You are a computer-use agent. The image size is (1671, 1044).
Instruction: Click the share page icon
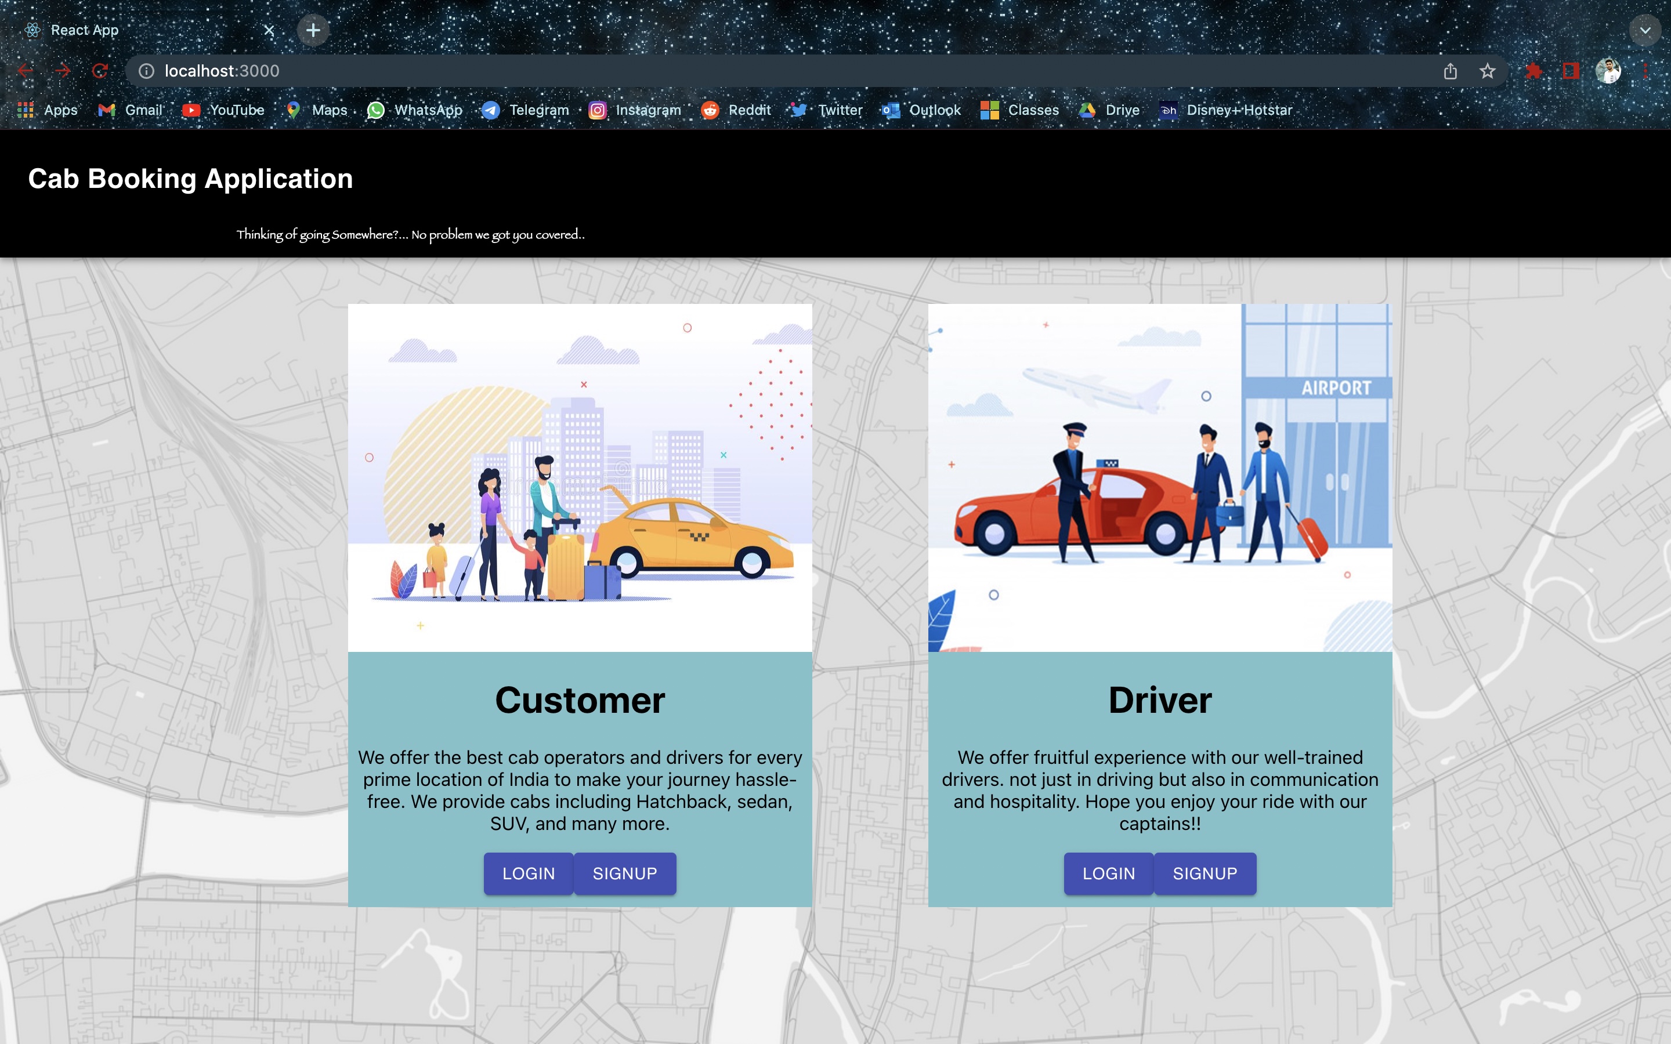1450,71
